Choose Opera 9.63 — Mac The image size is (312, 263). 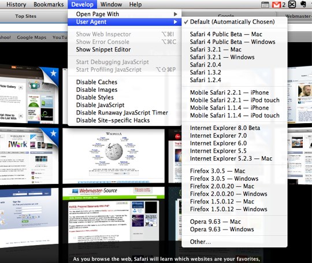[x=235, y=221]
